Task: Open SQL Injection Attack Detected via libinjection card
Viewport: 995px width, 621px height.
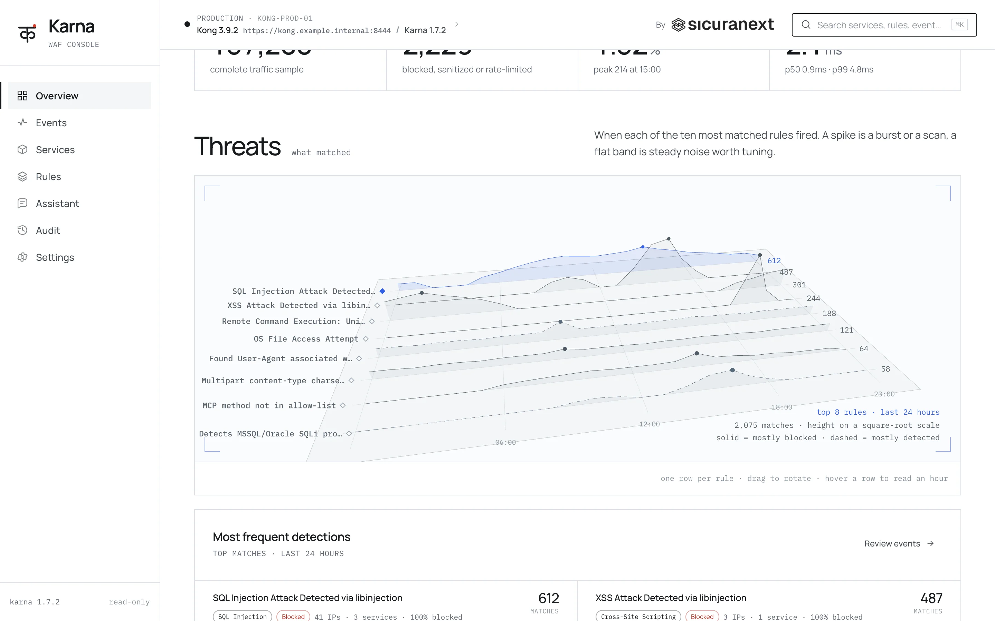Action: tap(386, 601)
